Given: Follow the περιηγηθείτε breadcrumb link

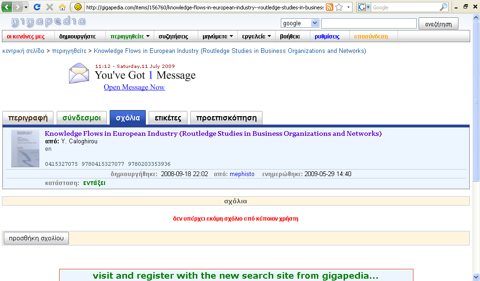Looking at the screenshot, I should (69, 51).
